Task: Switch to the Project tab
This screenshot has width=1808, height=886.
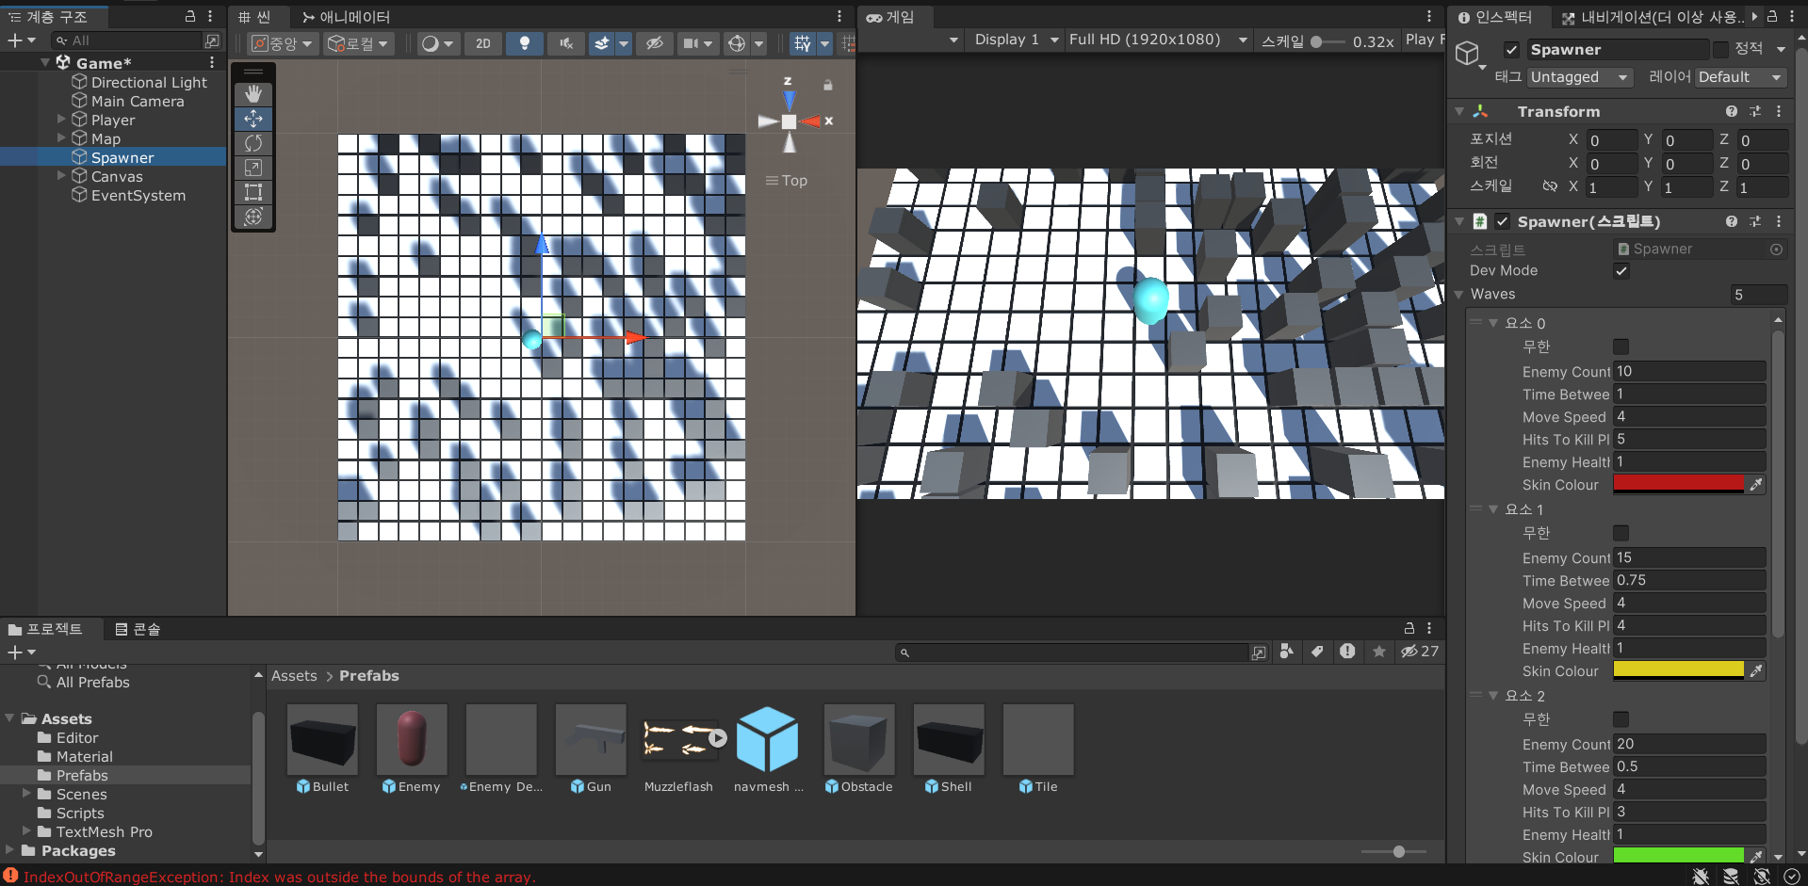Action: point(45,629)
